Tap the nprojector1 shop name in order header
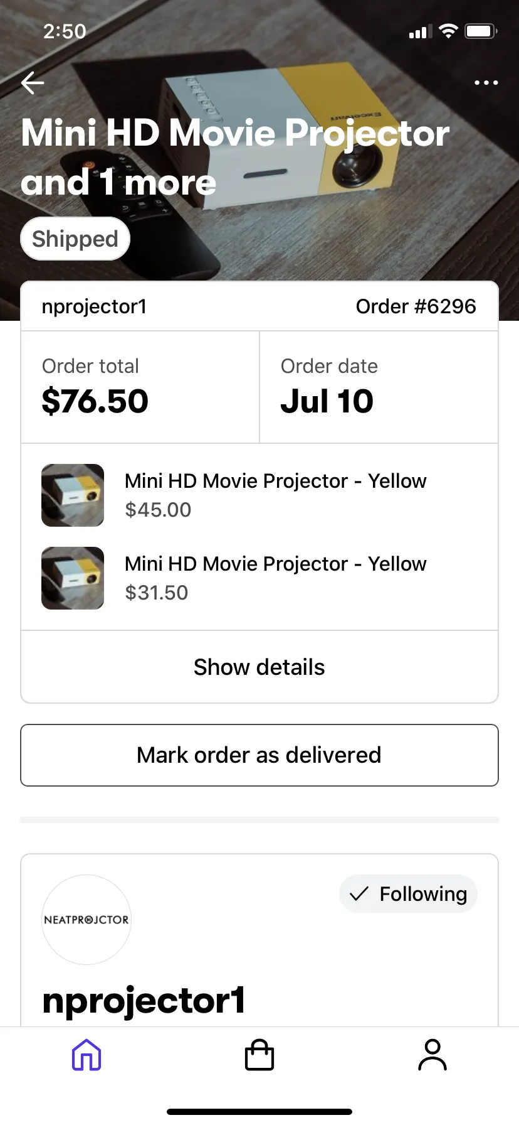519x1125 pixels. (x=94, y=306)
